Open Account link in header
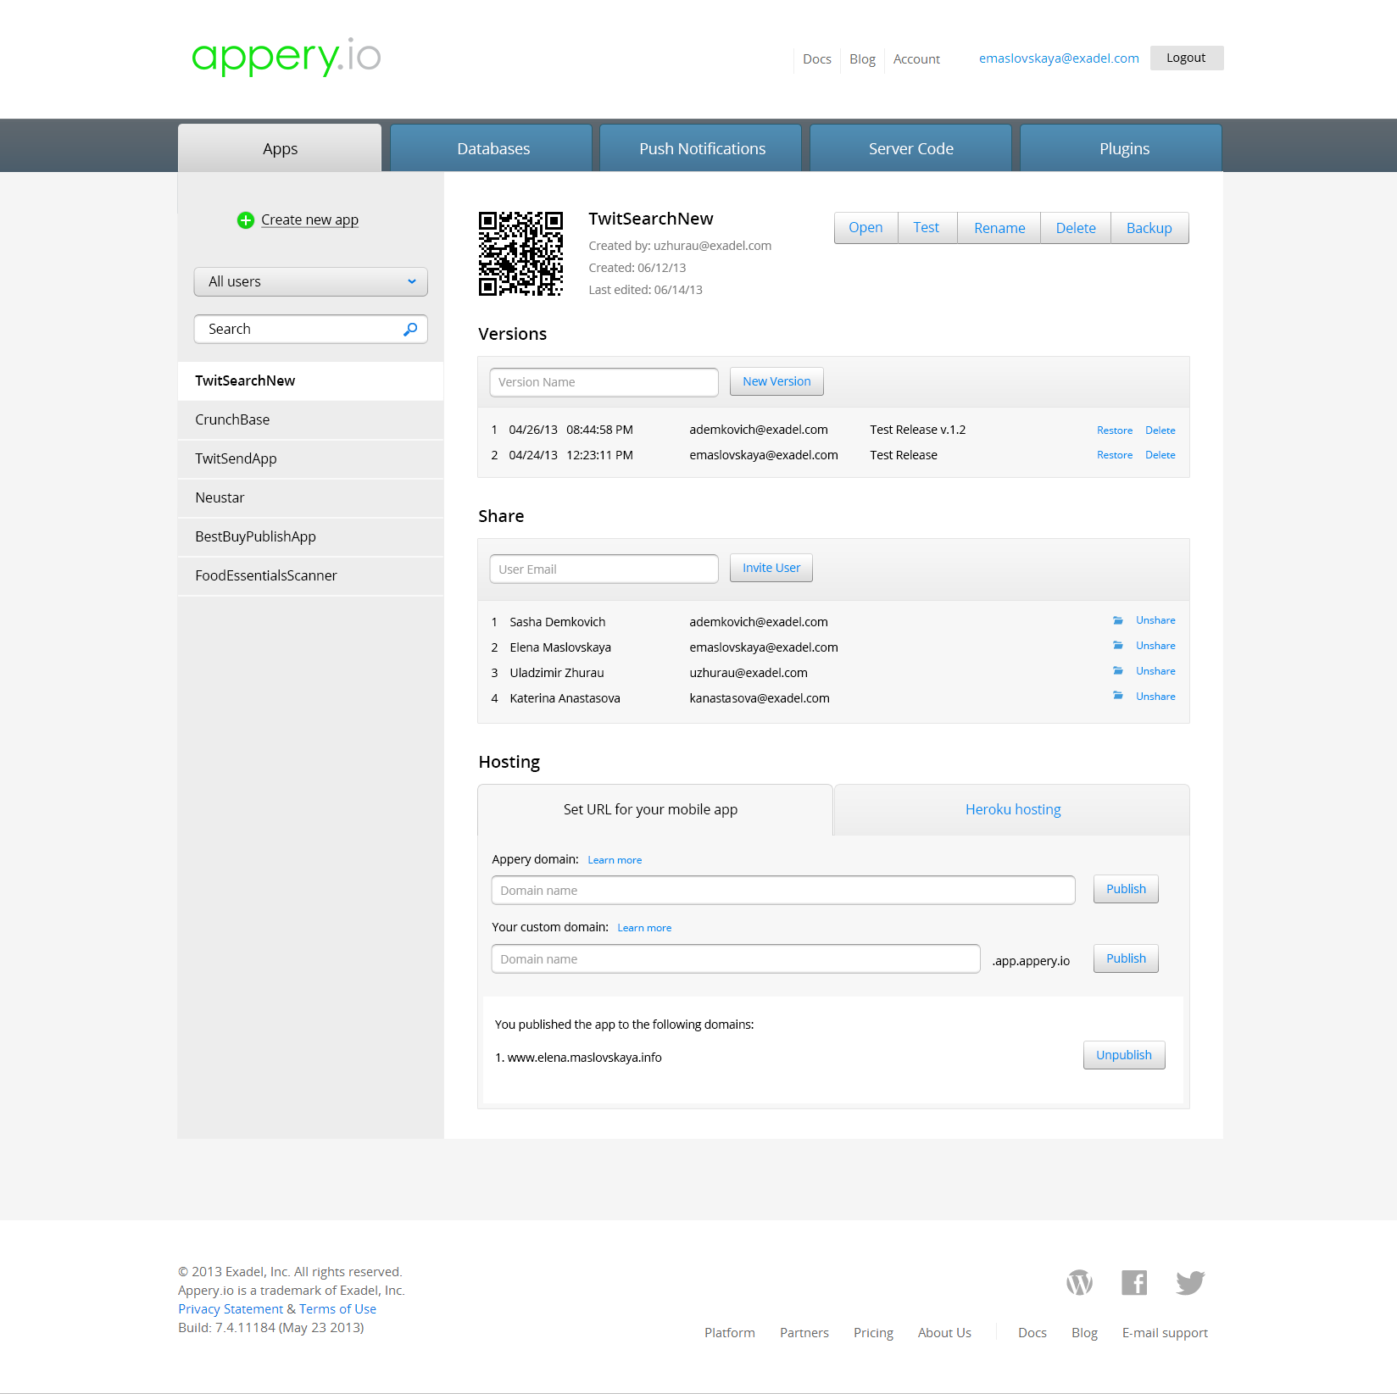This screenshot has width=1397, height=1394. pos(916,59)
